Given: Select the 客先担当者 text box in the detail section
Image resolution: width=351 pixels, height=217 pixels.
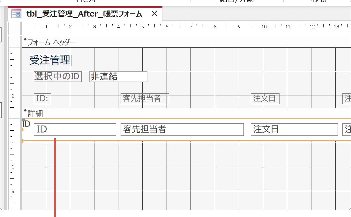Looking at the screenshot, I should (182, 129).
